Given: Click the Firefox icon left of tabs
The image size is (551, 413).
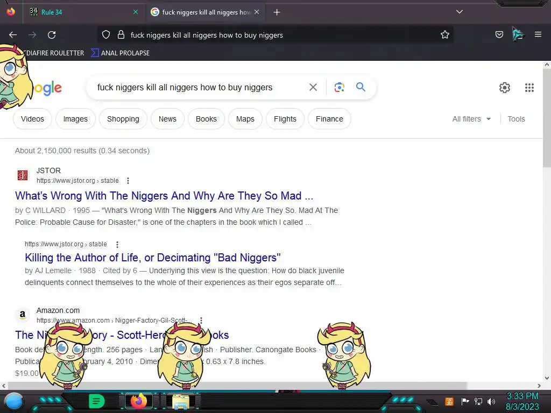Looking at the screenshot, I should (x=11, y=12).
